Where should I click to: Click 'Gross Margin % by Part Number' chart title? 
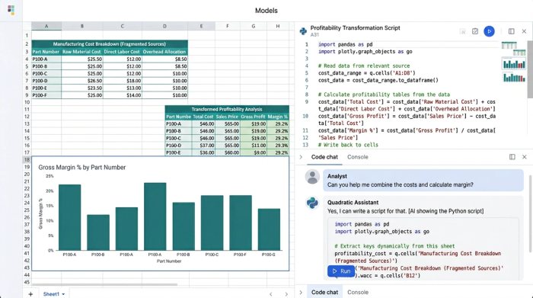[x=82, y=168]
